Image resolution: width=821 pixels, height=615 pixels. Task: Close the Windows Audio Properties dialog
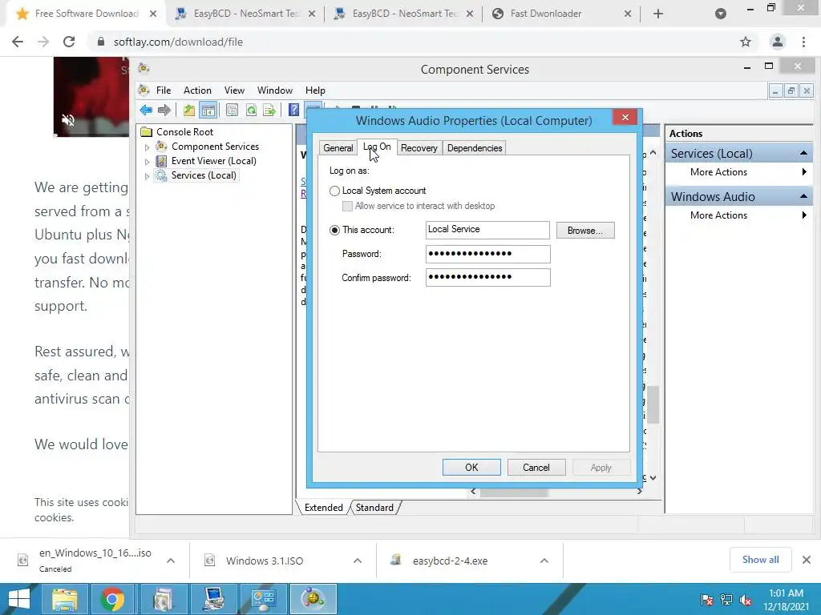625,117
